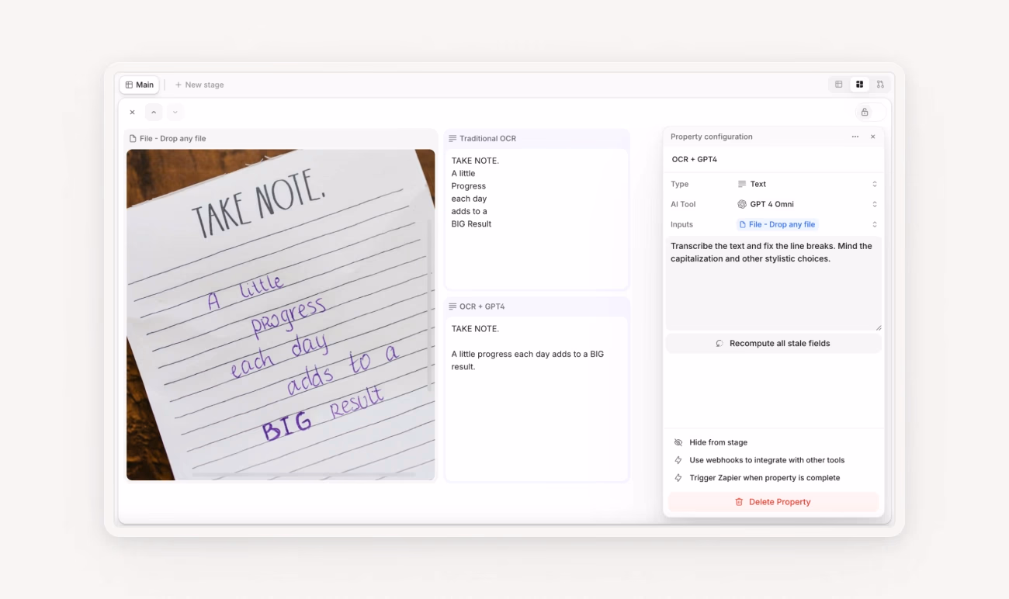Click the Delete Property button
Viewport: 1009px width, 599px height.
773,502
